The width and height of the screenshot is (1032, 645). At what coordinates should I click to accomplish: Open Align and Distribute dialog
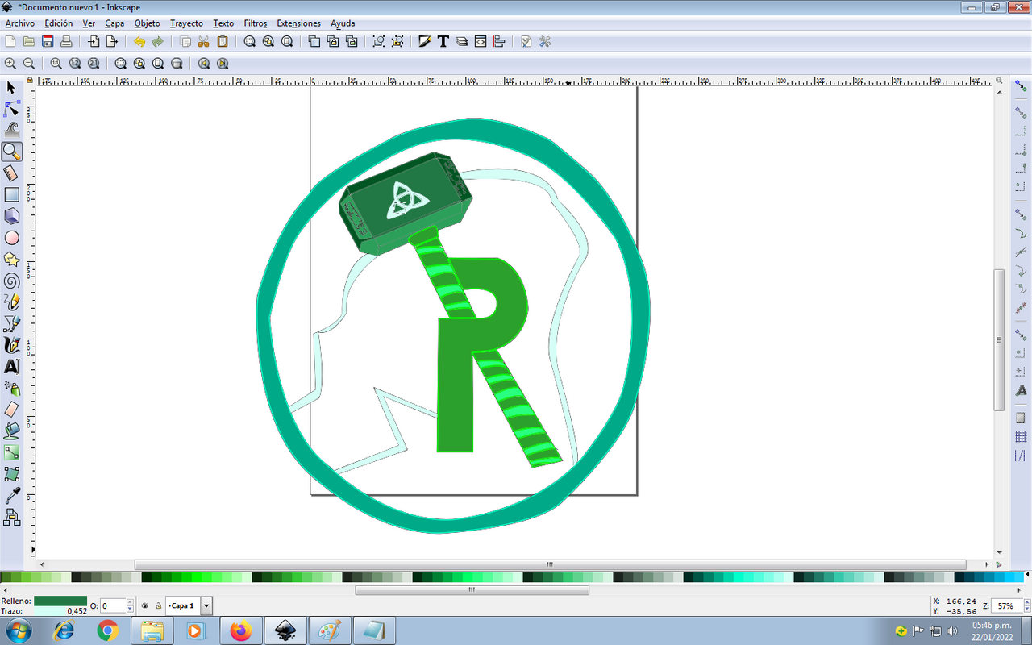(499, 42)
